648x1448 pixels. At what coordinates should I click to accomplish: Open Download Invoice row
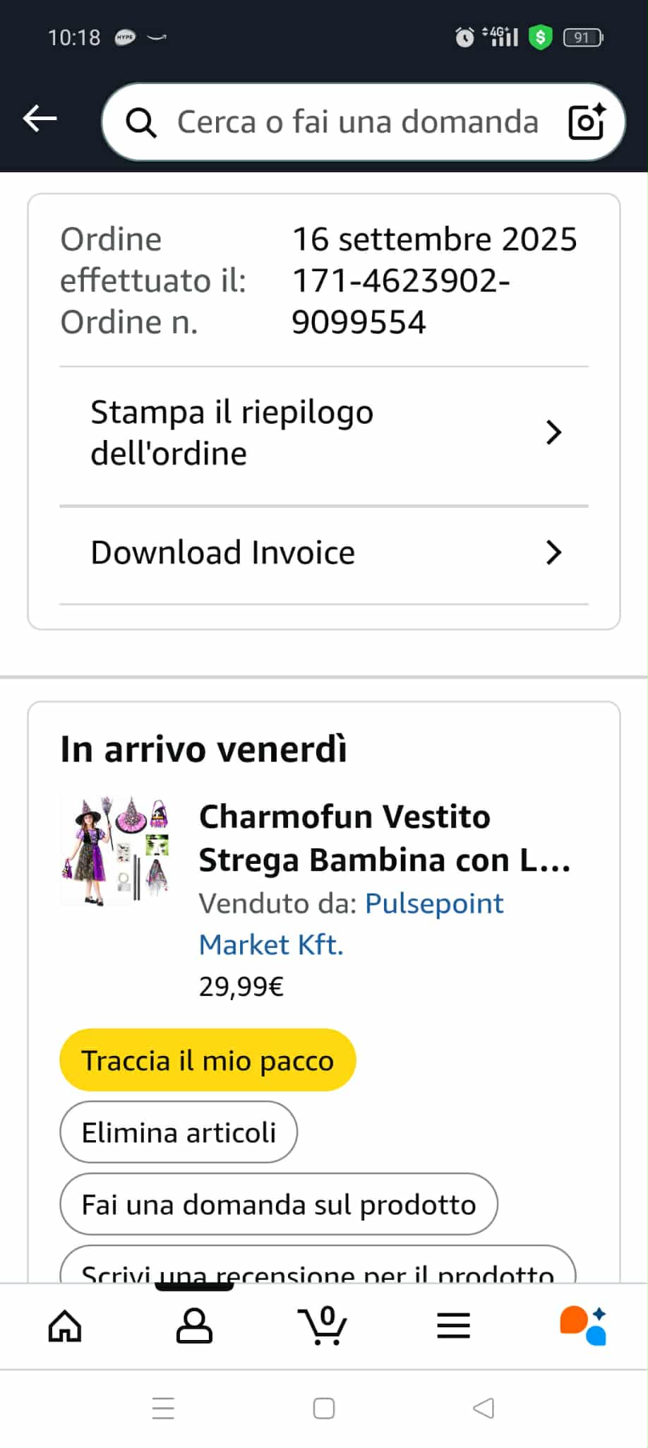[x=223, y=552]
